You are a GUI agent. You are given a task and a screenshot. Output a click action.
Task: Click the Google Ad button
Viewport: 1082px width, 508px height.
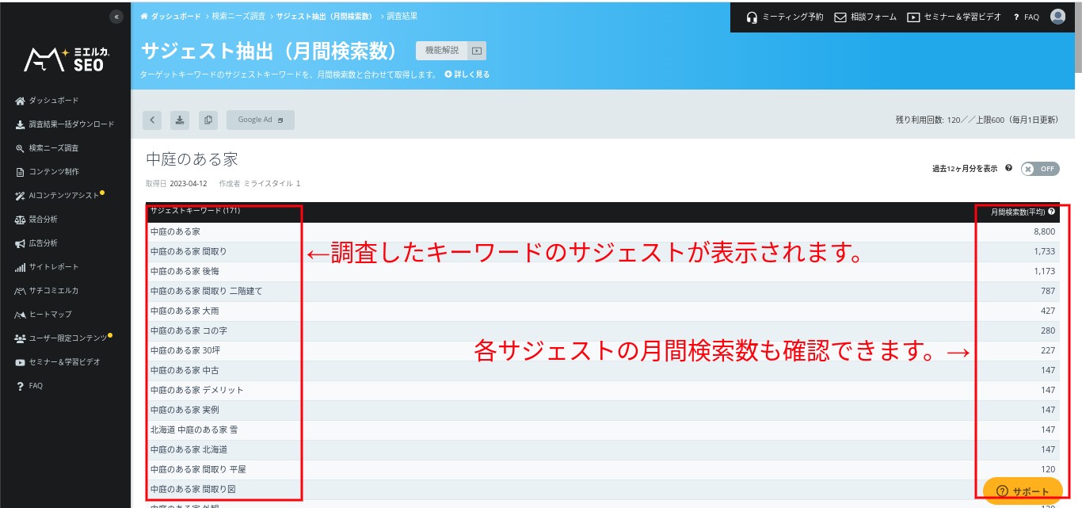(260, 120)
